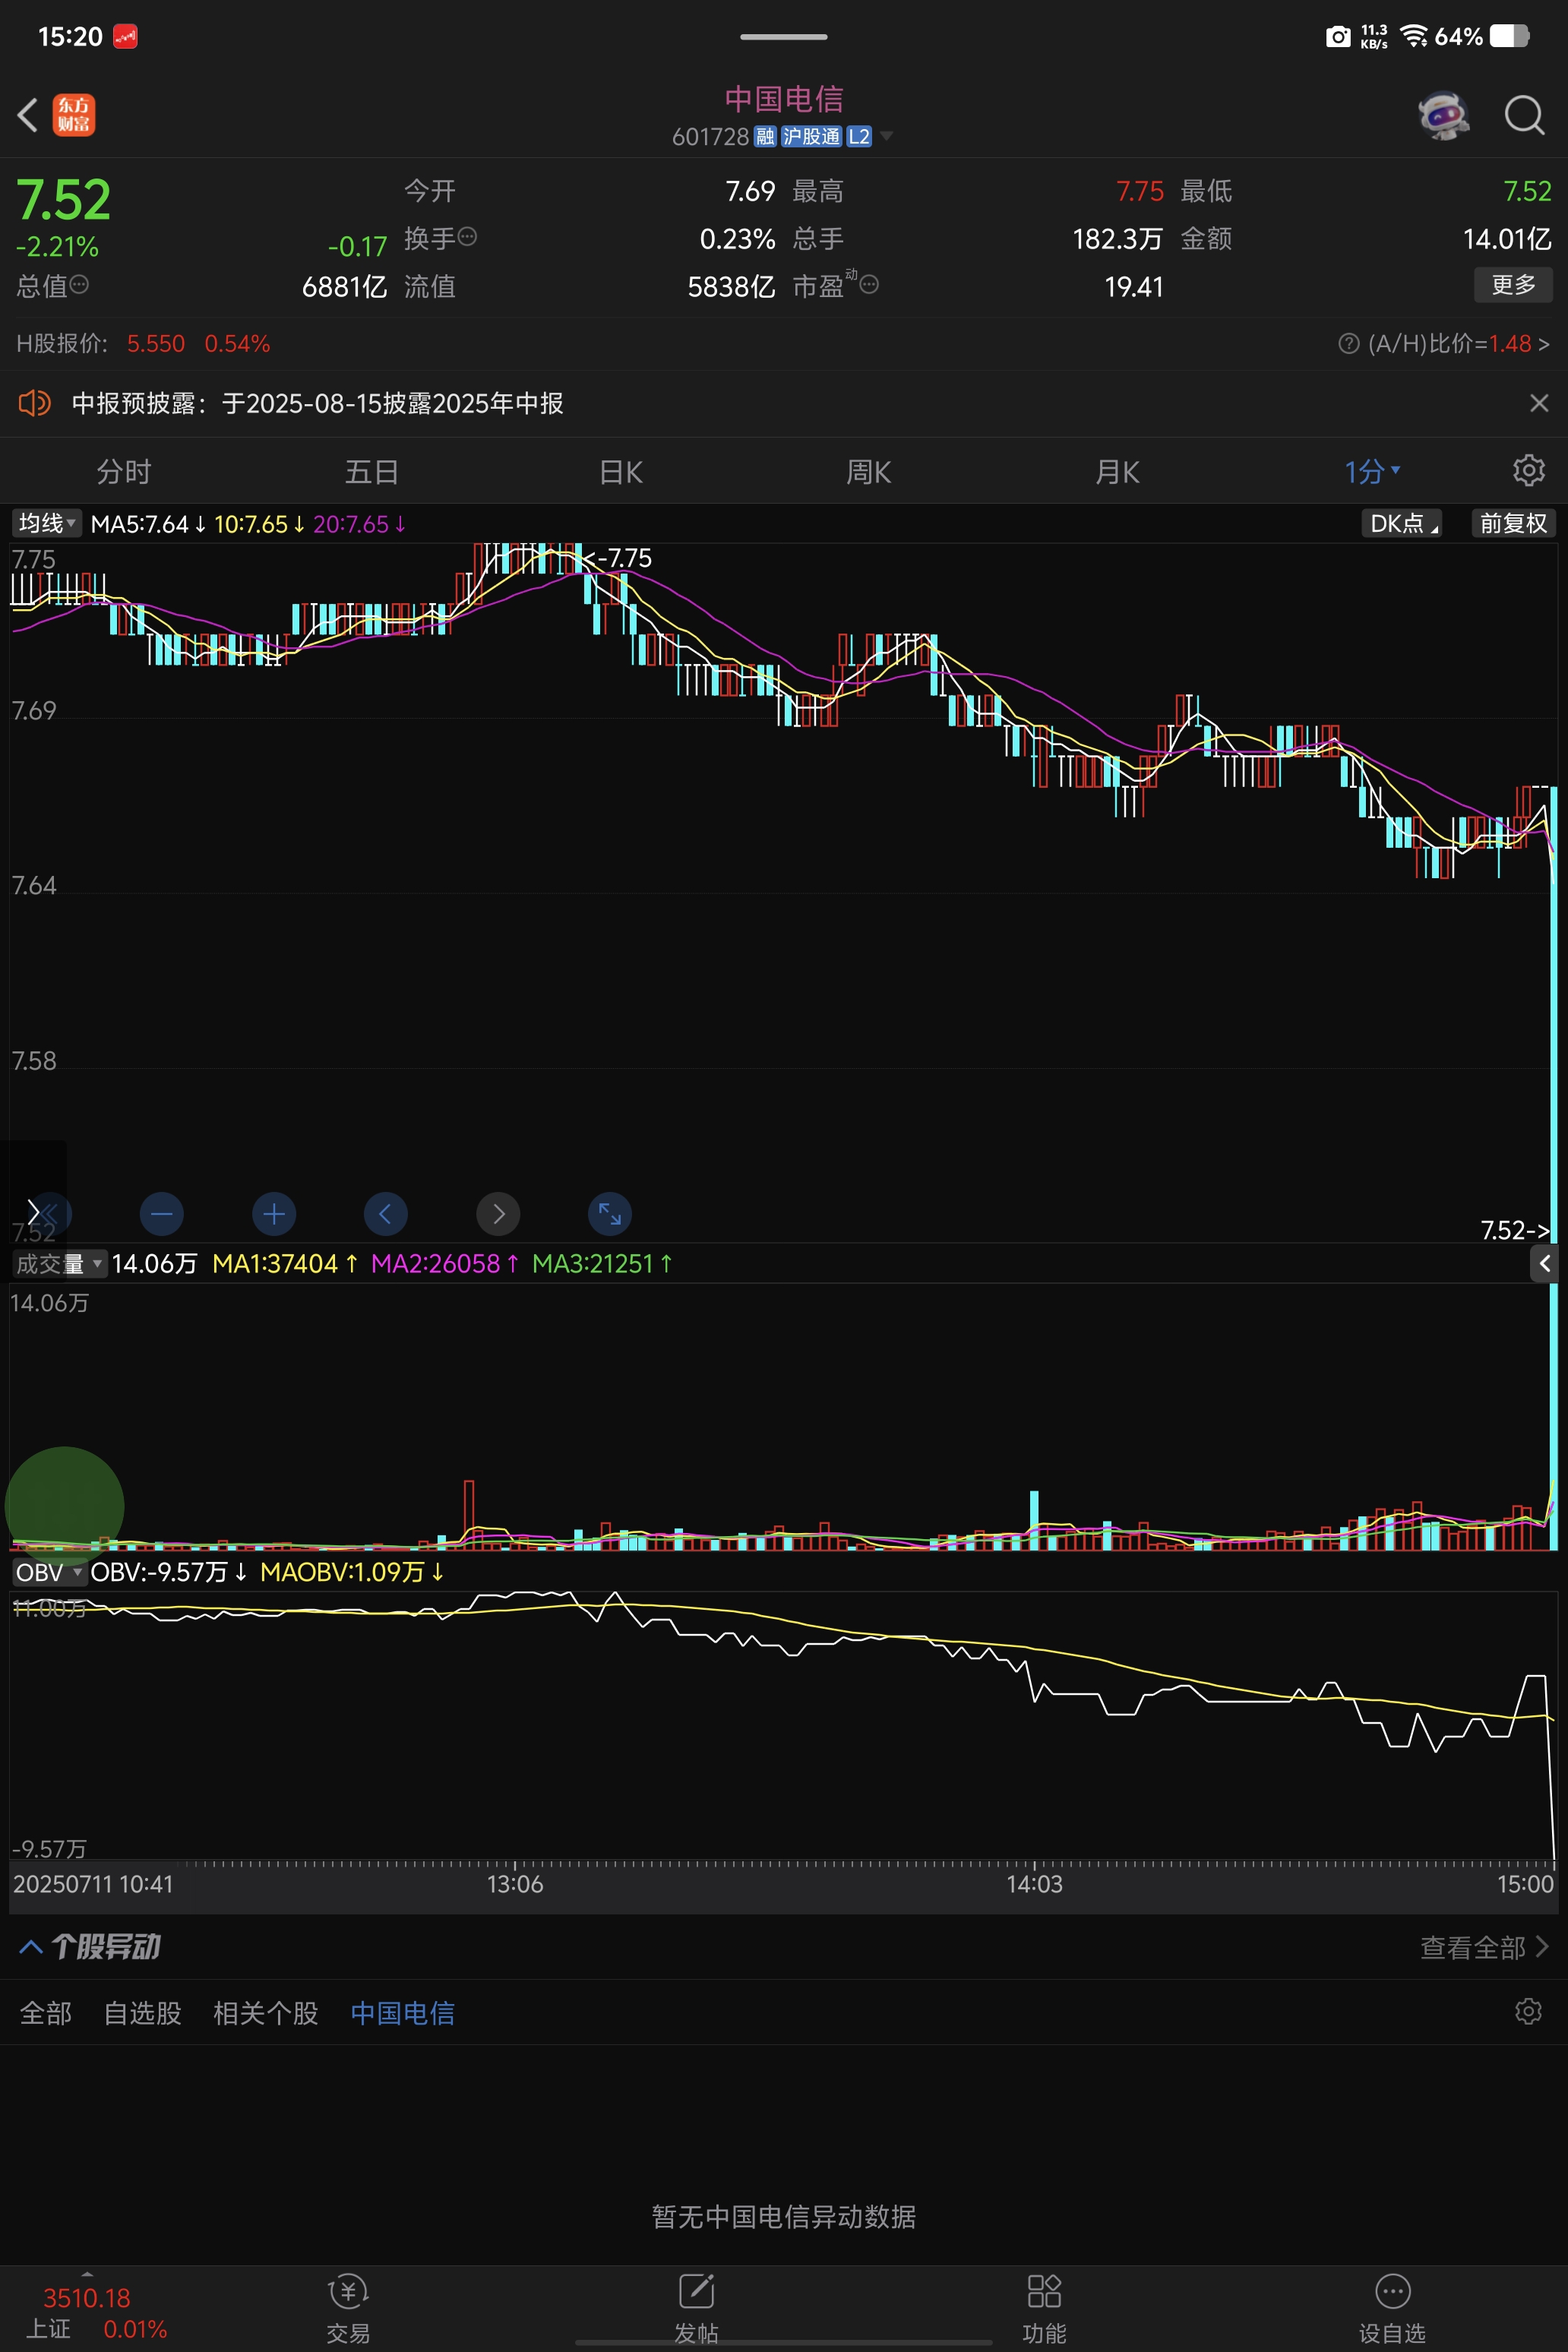The image size is (1568, 2352).
Task: Tap the 融 badge
Action: pos(765,136)
